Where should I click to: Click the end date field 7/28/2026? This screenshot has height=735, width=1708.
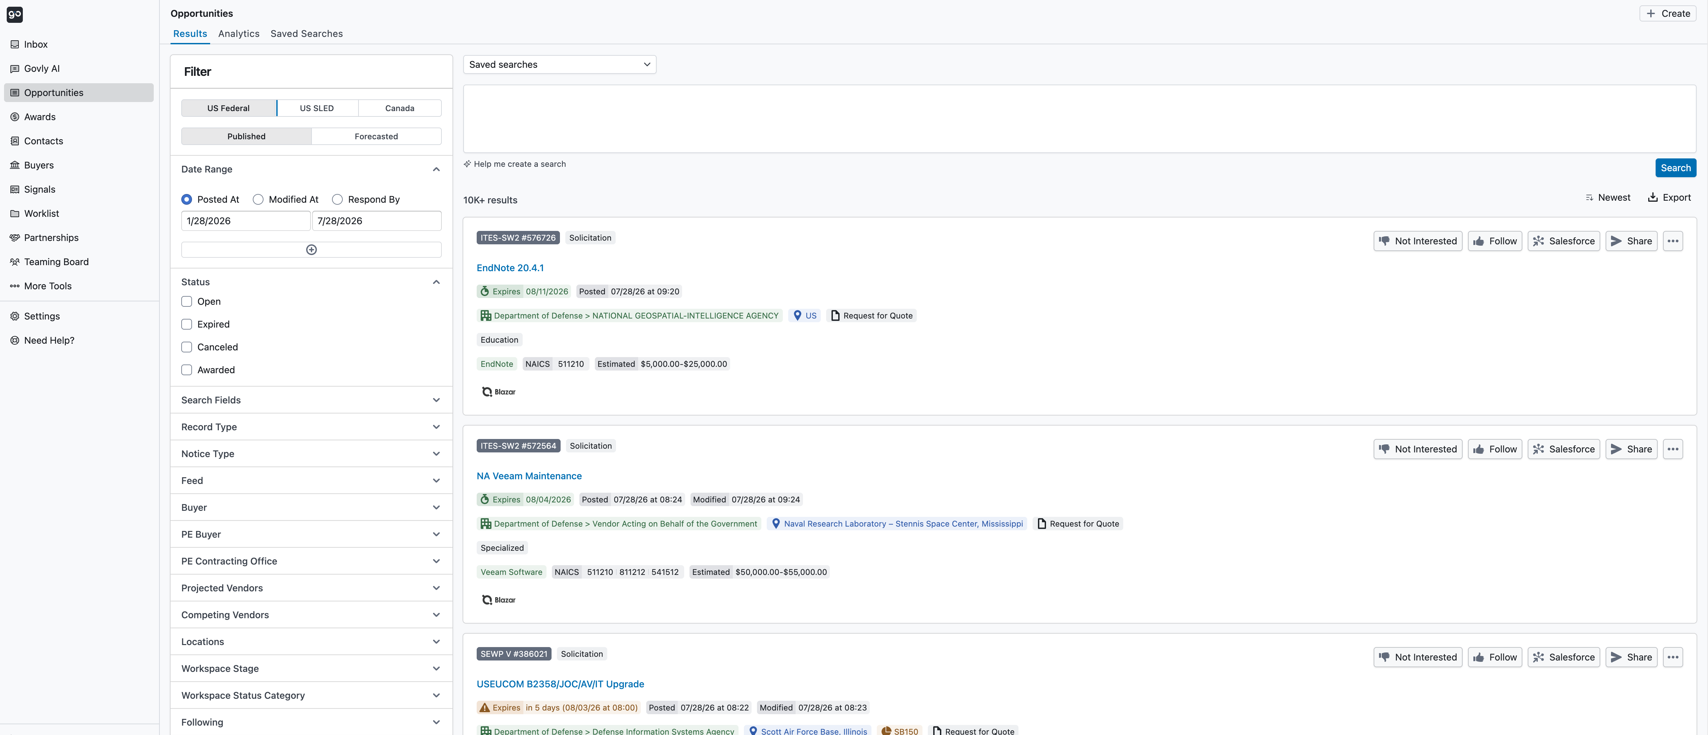(377, 222)
